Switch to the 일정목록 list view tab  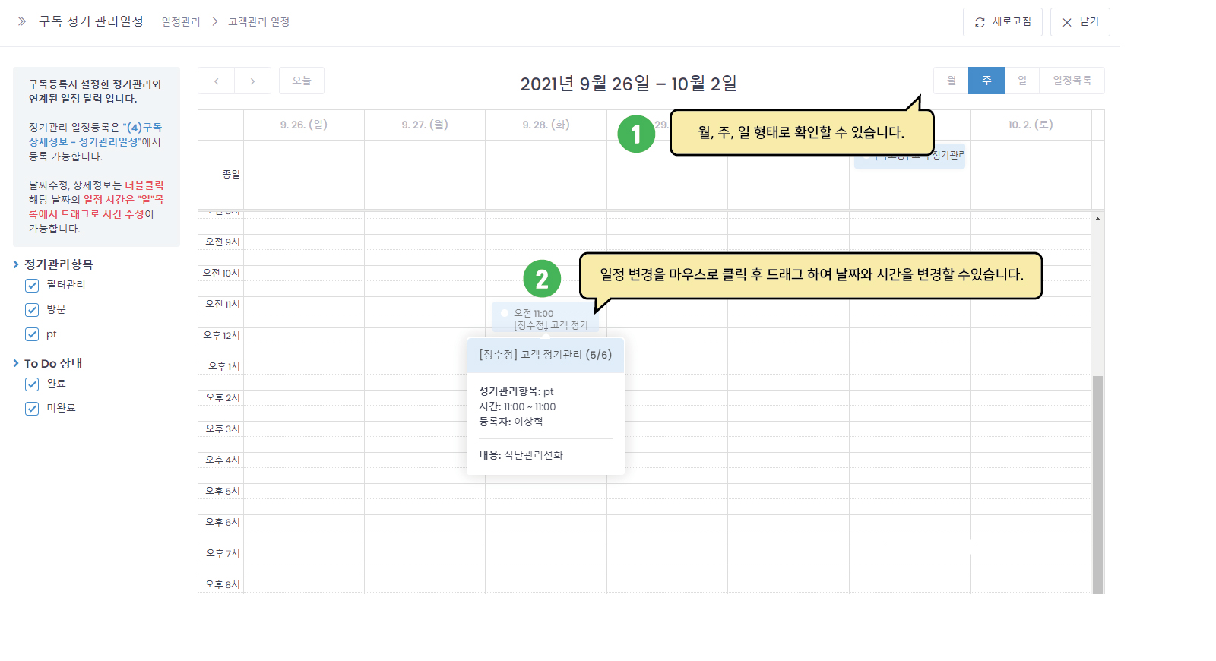click(1072, 81)
